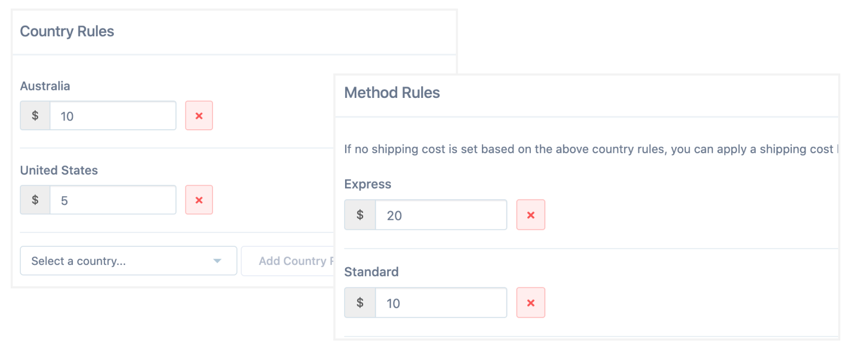
Task: Focus the Australia shipping cost field
Action: [x=113, y=115]
